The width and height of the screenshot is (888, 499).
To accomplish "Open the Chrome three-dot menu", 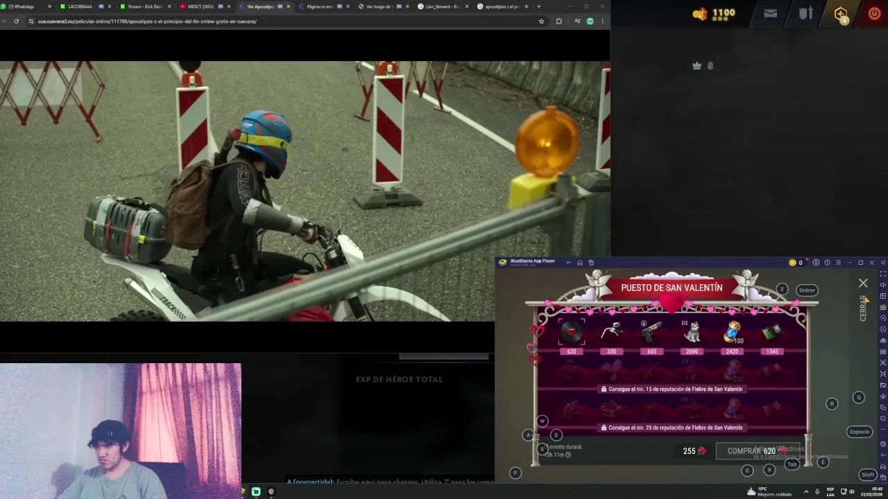I will click(x=602, y=21).
